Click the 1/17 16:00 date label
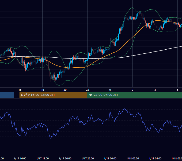182x161 pixels. coord(20,158)
